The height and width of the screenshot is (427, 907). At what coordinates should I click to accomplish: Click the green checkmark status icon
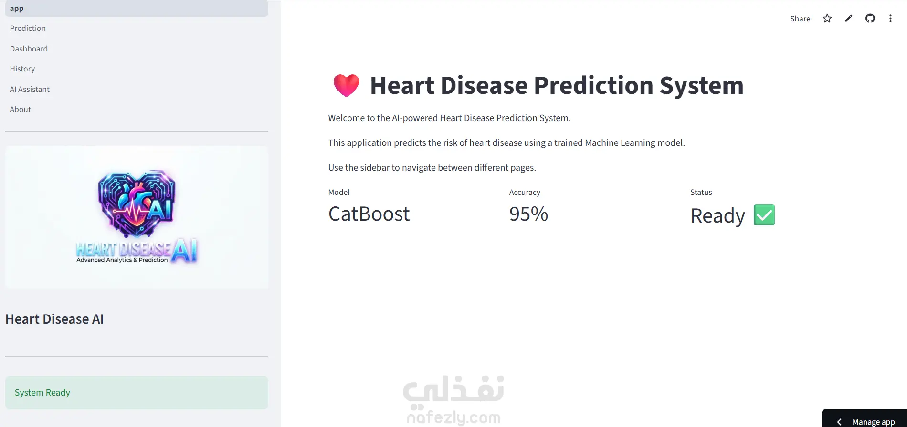pyautogui.click(x=764, y=215)
